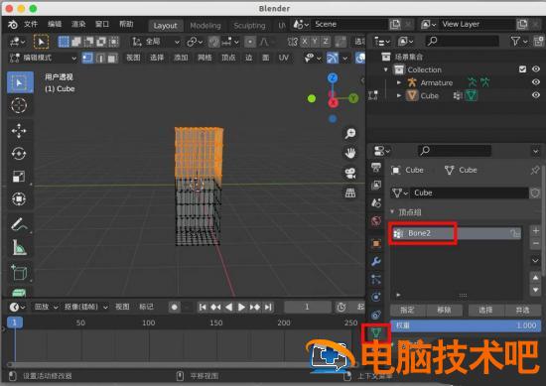546x386 pixels.
Task: Switch to the Modeling workspace tab
Action: point(205,26)
